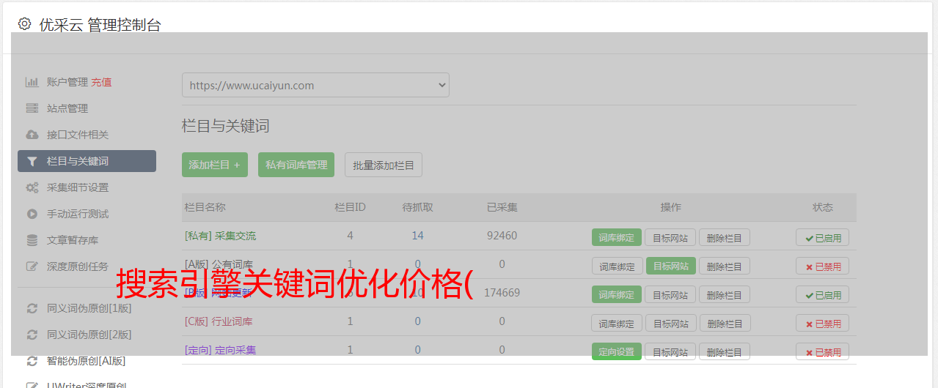Toggle the 已禁用 status for 公有词库
The image size is (938, 388).
coord(823,266)
